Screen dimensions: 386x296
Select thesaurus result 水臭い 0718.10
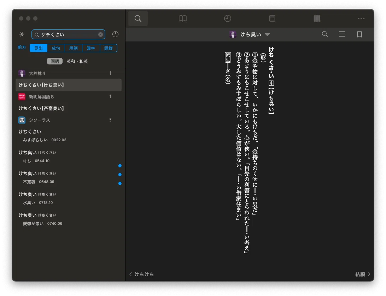tap(69, 199)
